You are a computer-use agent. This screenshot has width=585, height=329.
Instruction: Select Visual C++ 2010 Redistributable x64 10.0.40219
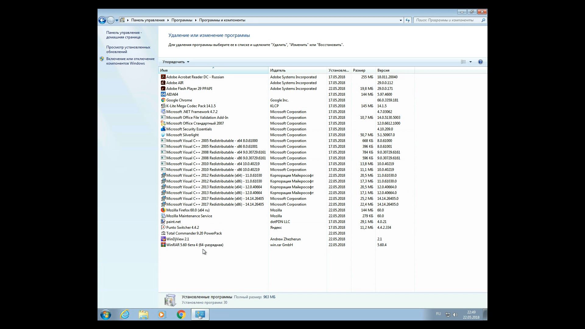click(x=286, y=164)
